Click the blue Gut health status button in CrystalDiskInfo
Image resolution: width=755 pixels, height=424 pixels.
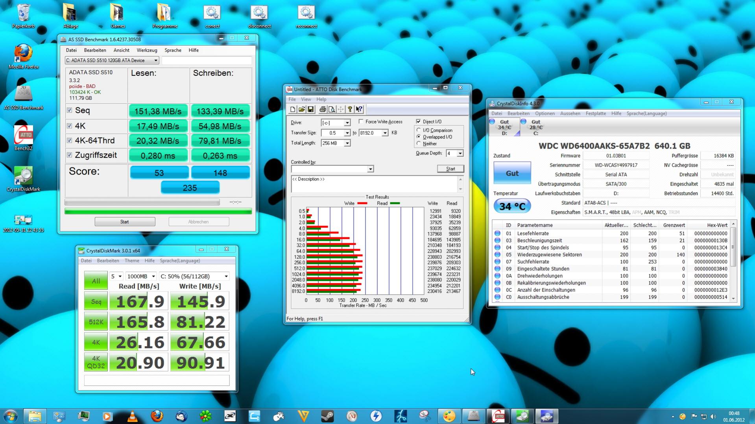[512, 173]
